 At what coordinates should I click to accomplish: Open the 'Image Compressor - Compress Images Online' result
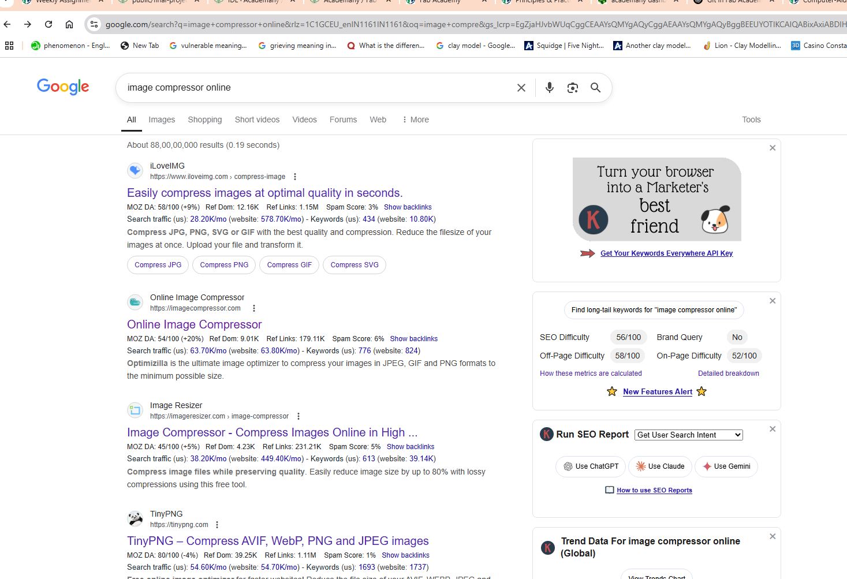pyautogui.click(x=272, y=432)
